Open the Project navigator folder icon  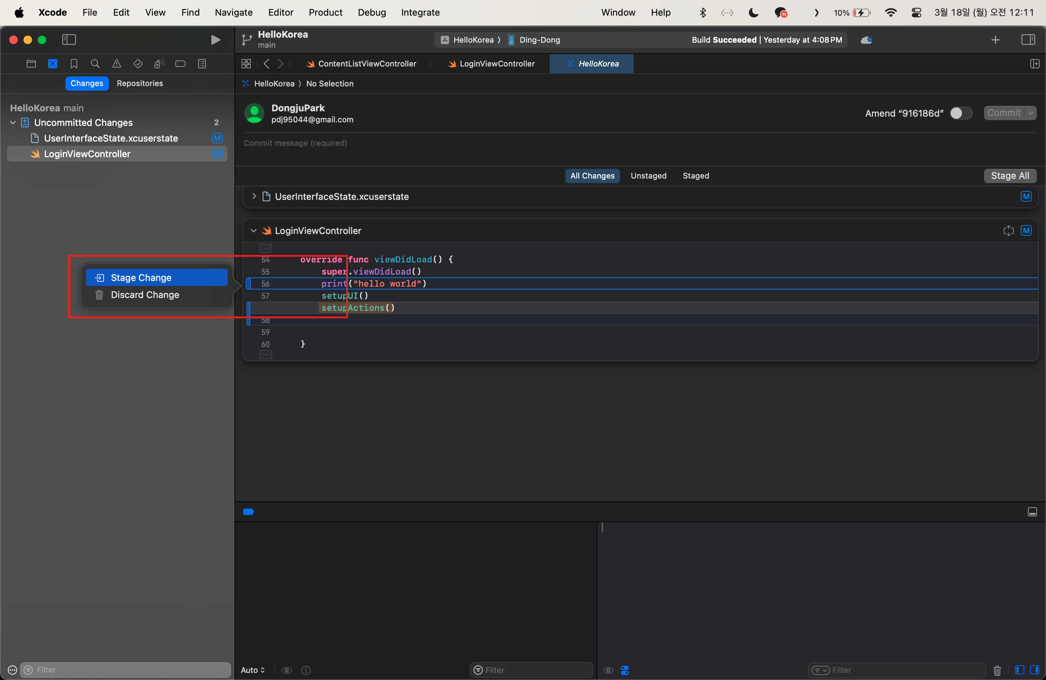point(31,64)
